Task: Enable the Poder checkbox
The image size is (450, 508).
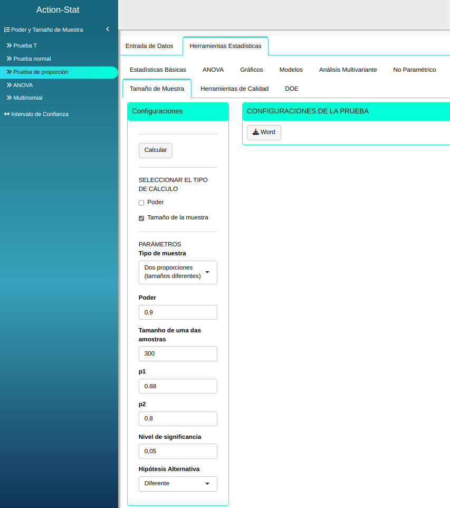Action: click(x=141, y=203)
